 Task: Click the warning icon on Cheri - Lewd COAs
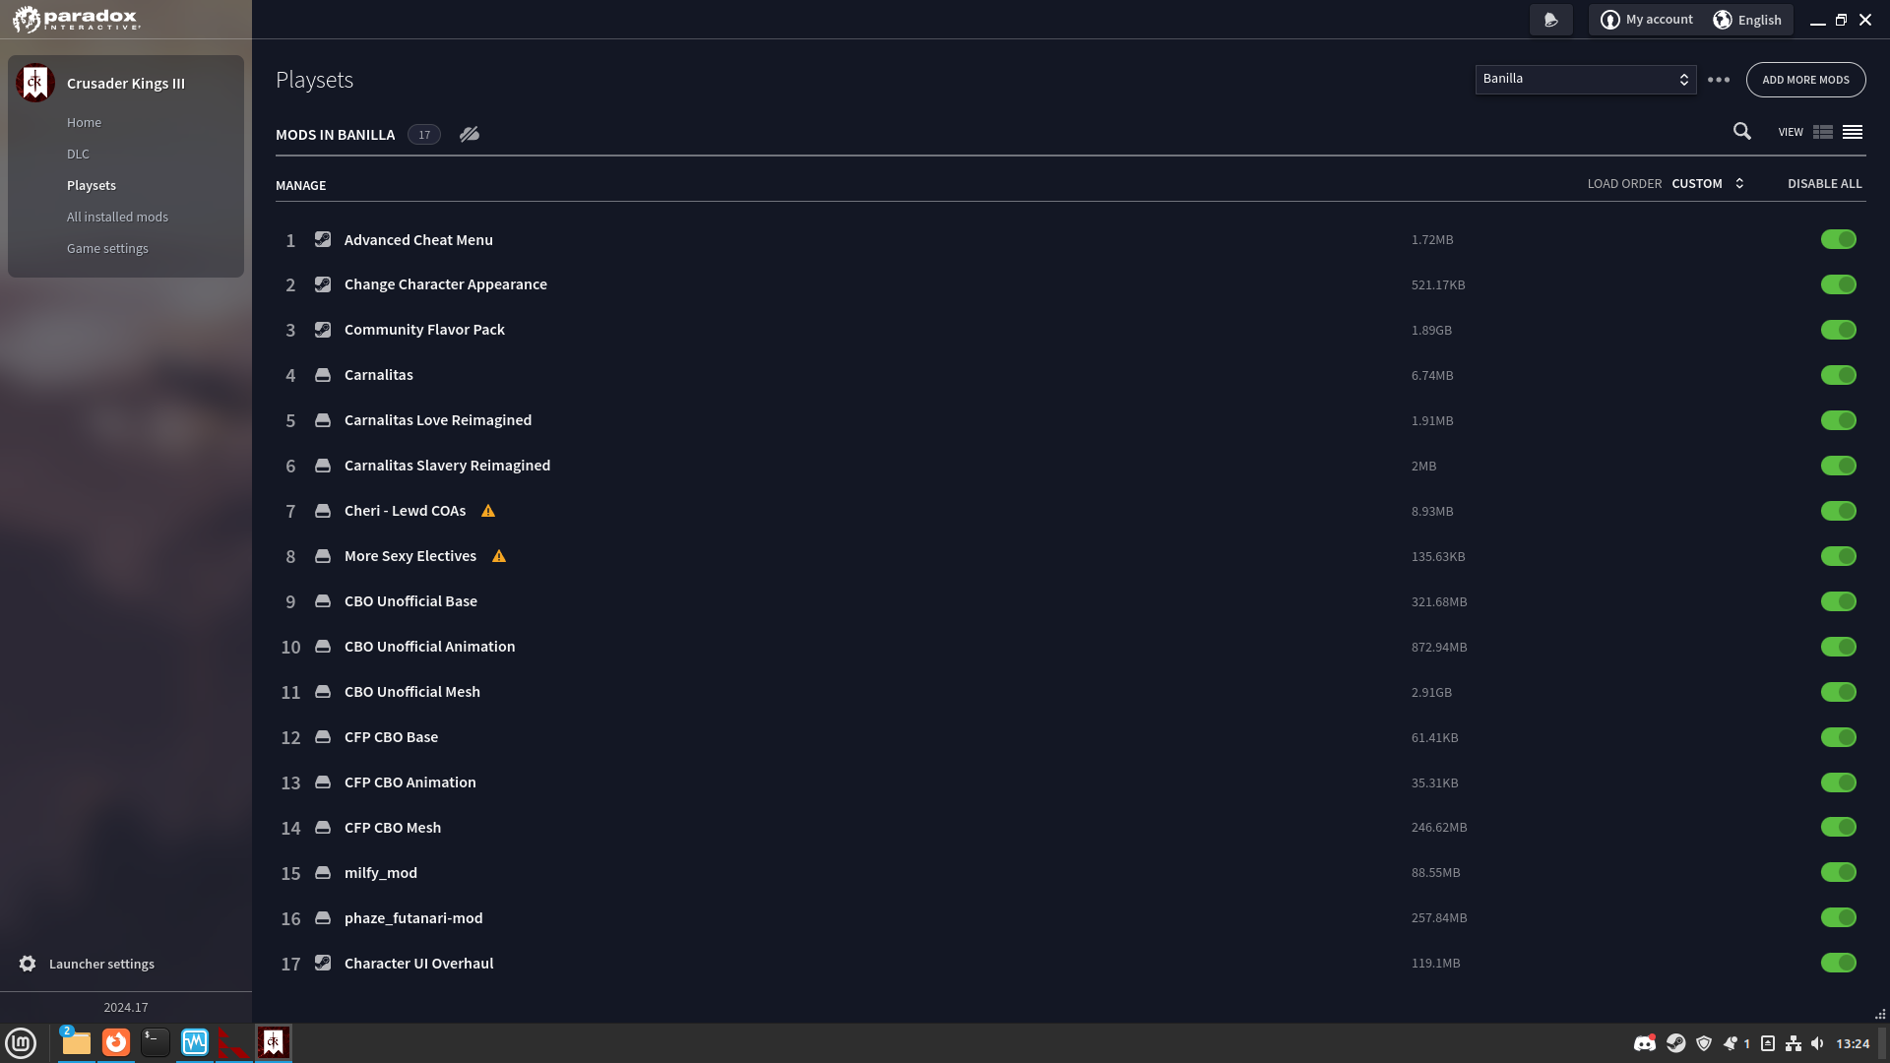click(x=488, y=511)
